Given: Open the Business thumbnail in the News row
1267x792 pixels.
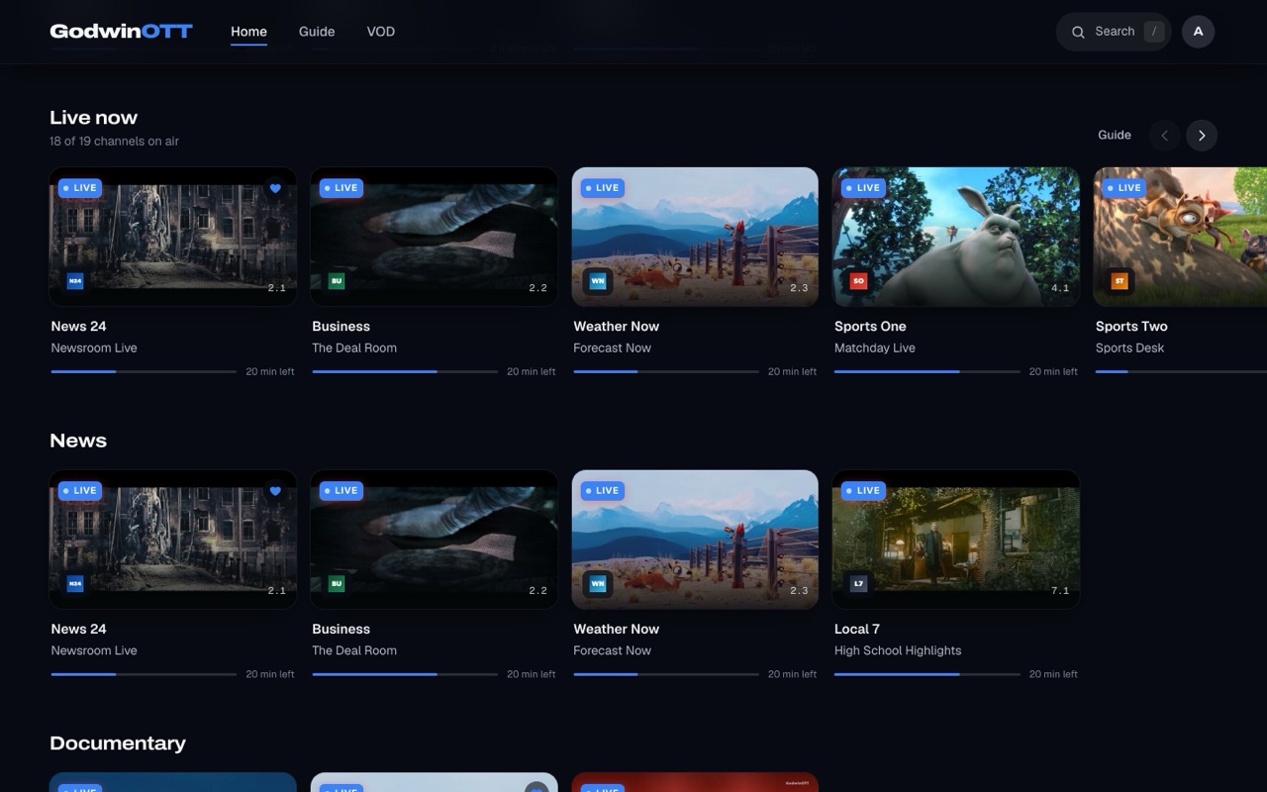Looking at the screenshot, I should click(x=434, y=540).
